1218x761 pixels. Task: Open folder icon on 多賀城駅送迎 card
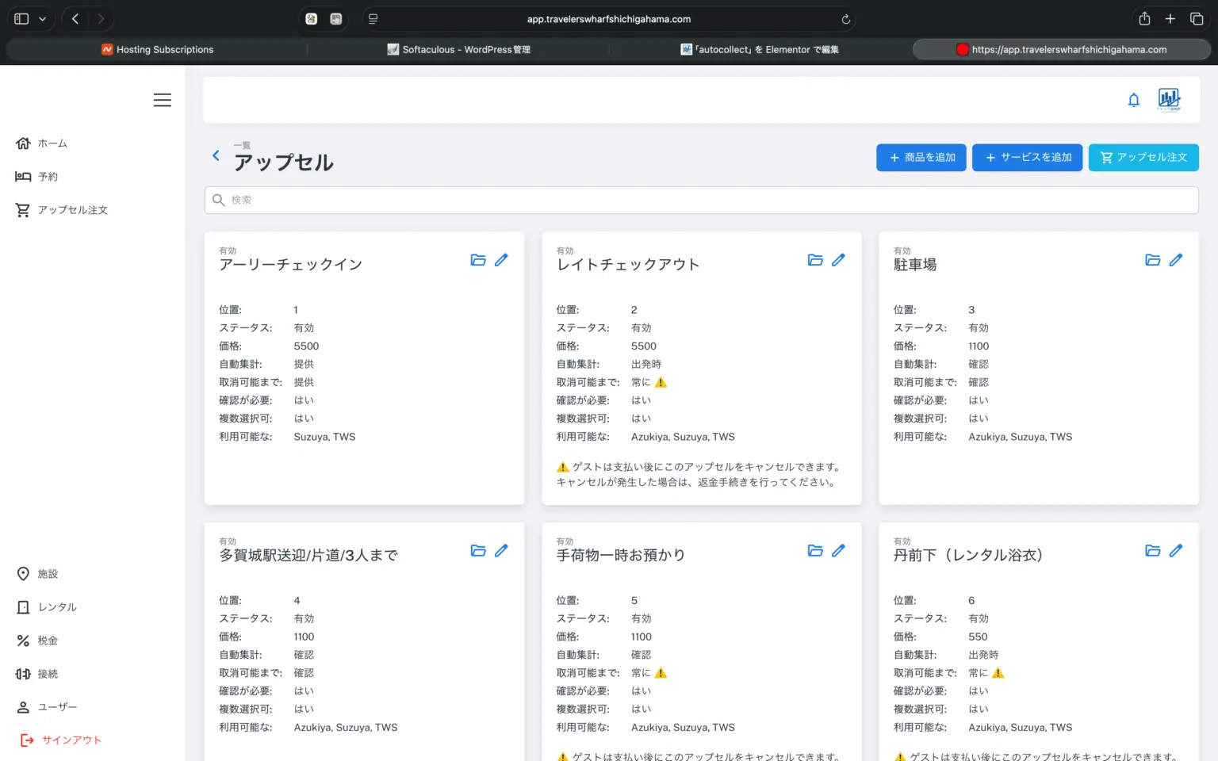tap(477, 551)
